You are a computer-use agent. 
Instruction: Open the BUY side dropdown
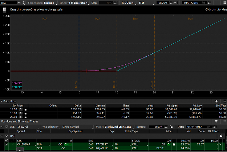coord(43,144)
